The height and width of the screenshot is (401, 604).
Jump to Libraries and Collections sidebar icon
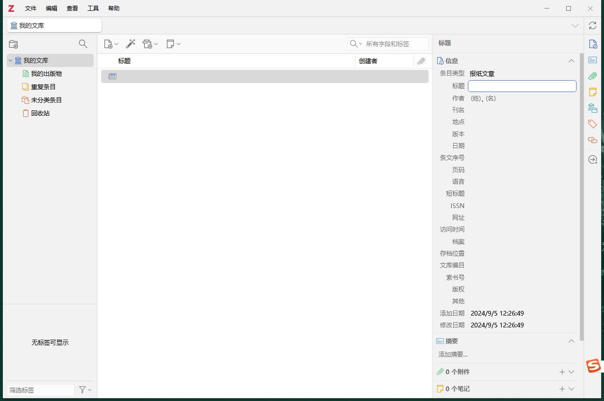pos(593,108)
